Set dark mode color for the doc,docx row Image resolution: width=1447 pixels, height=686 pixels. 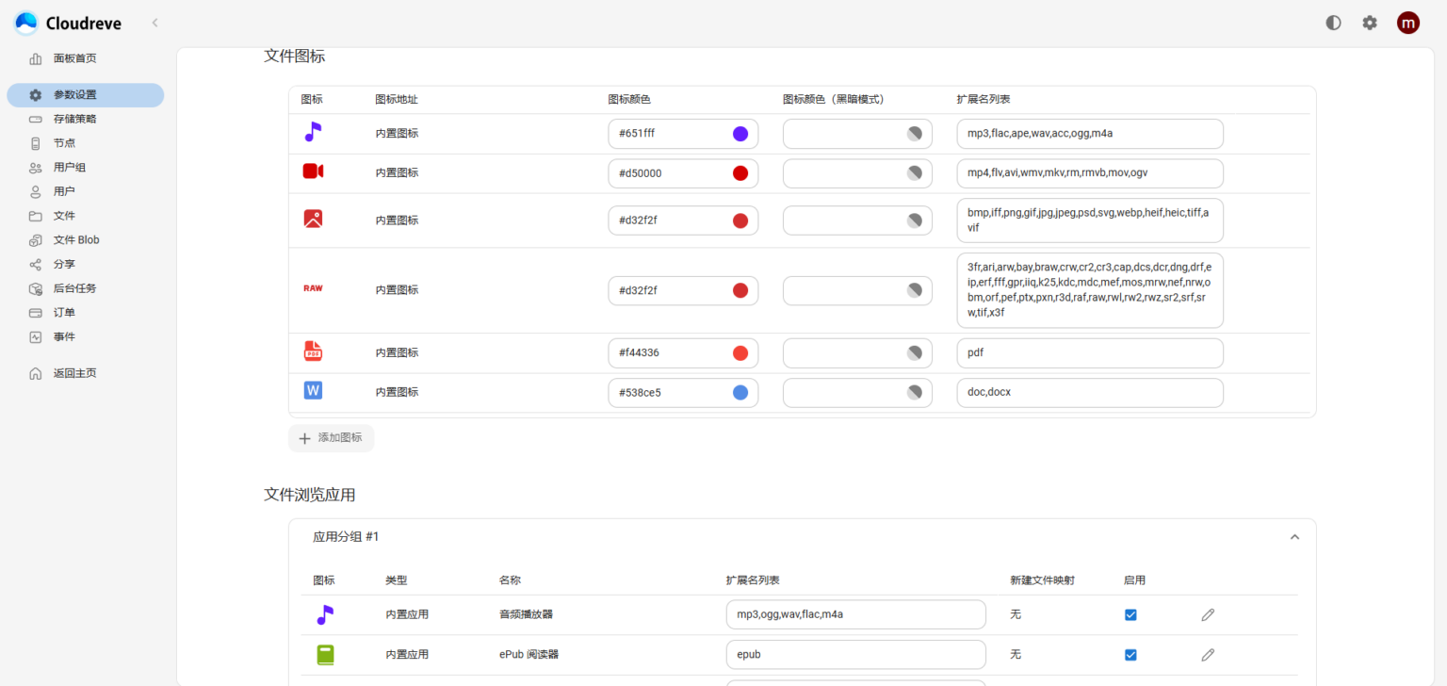coord(914,392)
